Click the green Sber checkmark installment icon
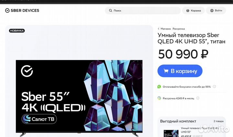Image resolution: width=233 pixels, height=137 pixels. click(159, 98)
